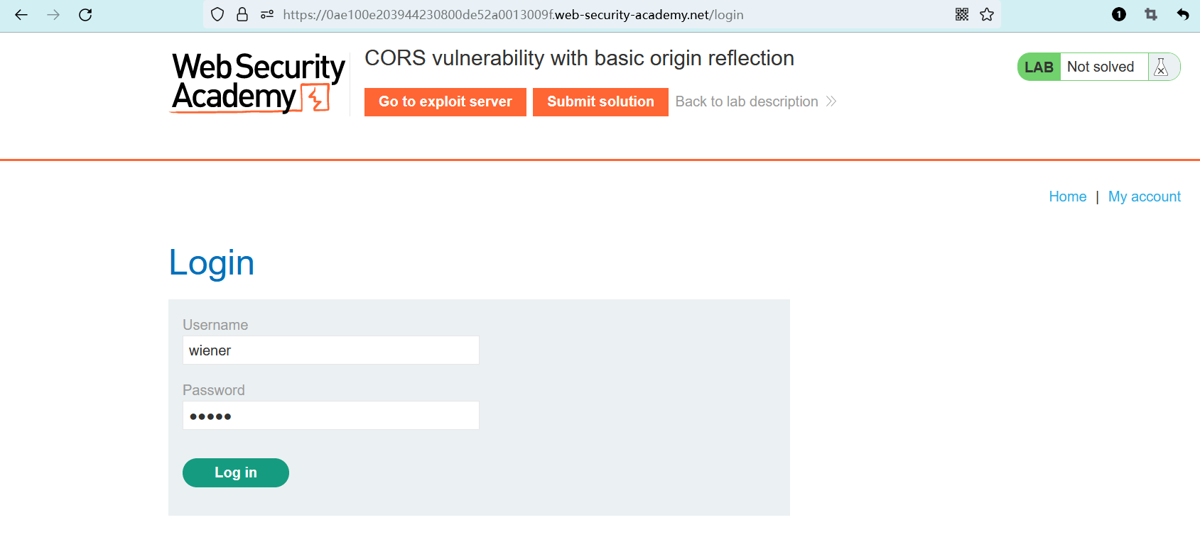Screen dimensions: 1200x537
Task: Select the crop screenshot tool icon
Action: click(x=1151, y=15)
